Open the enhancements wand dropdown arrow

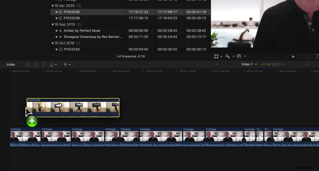[234, 56]
